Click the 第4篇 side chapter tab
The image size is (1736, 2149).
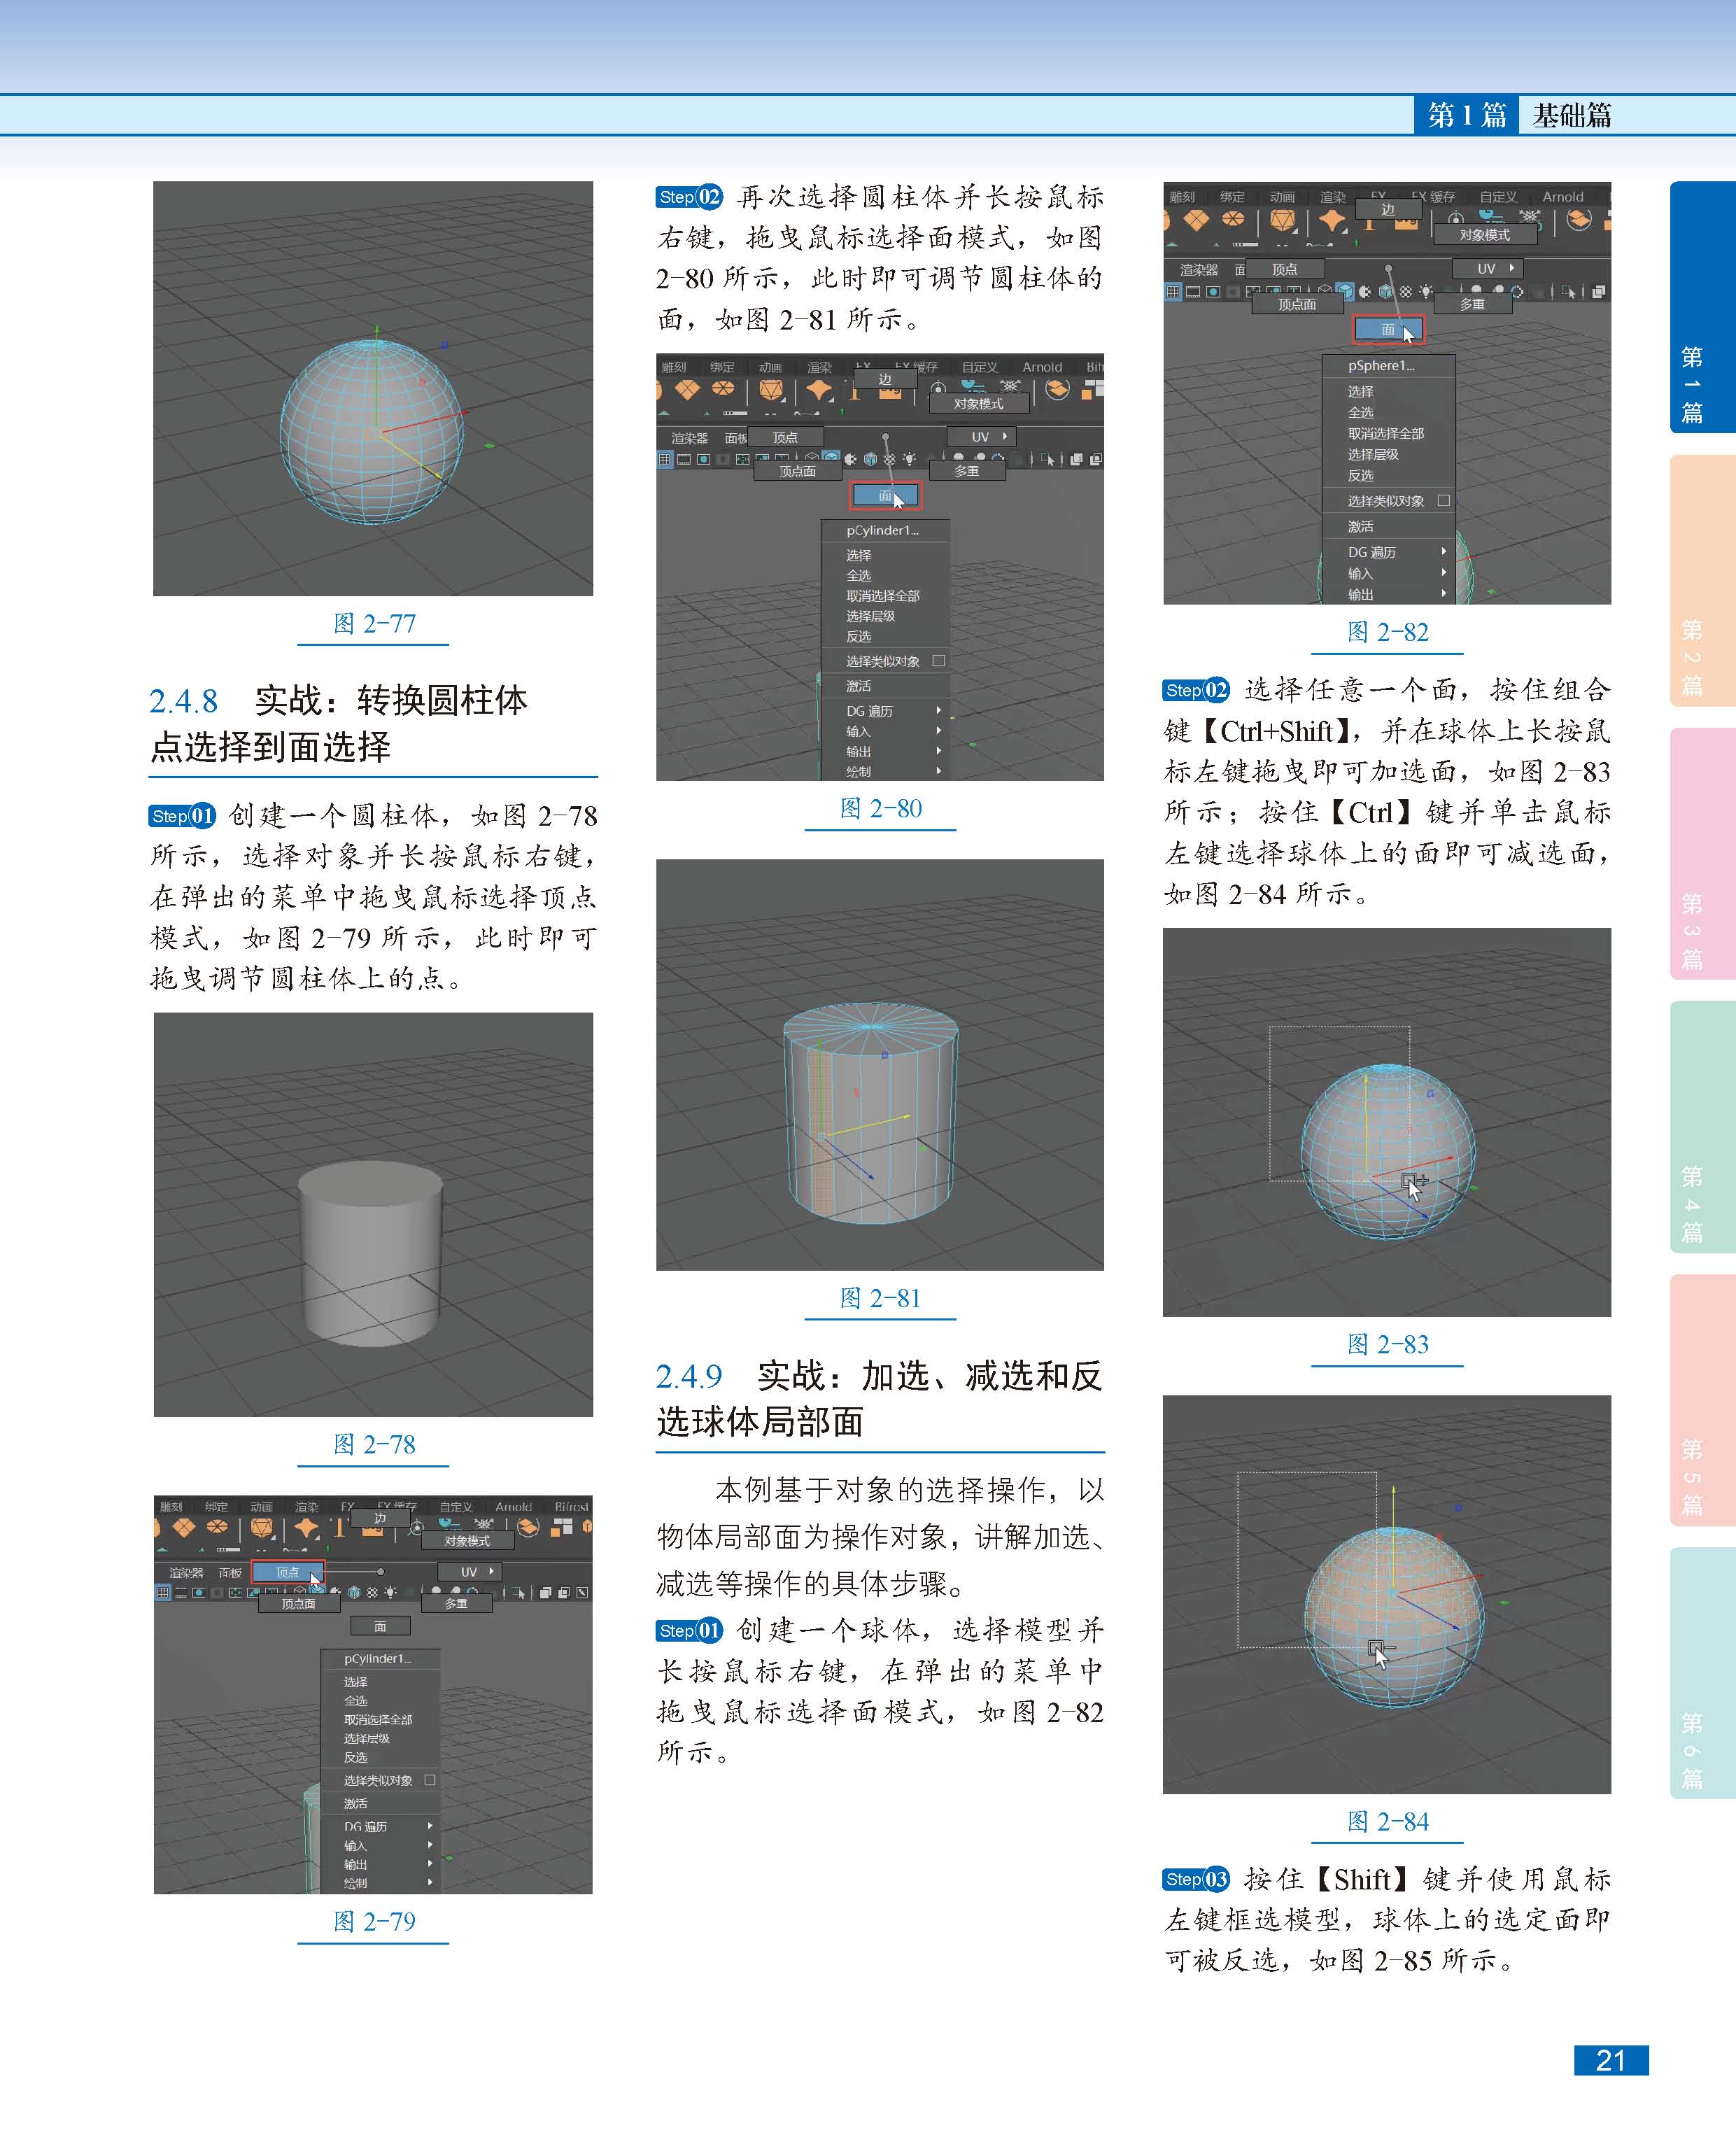(x=1703, y=1127)
